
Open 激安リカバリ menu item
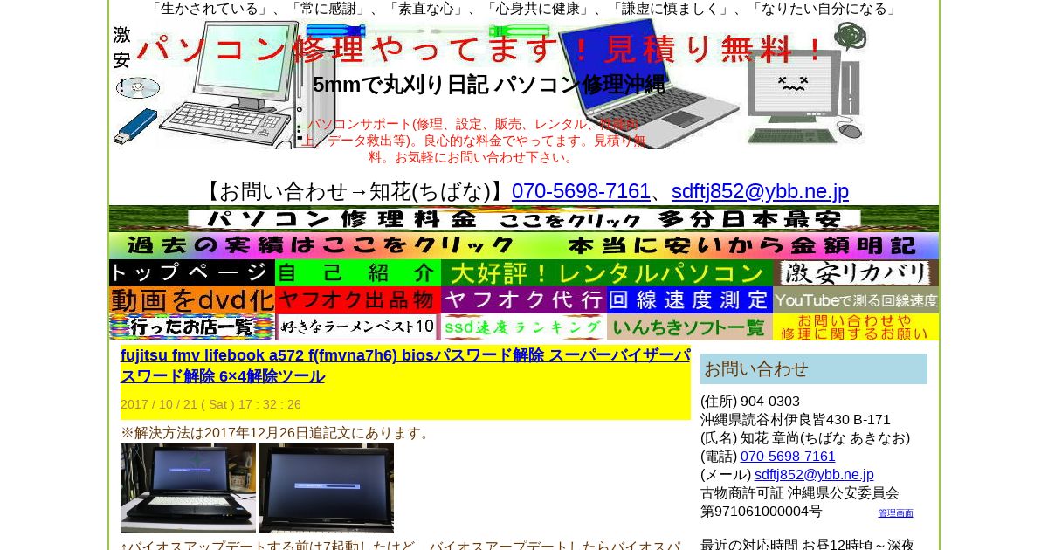(x=856, y=272)
